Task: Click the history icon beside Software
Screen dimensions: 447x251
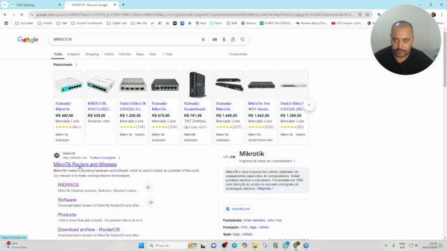Action: (151, 202)
